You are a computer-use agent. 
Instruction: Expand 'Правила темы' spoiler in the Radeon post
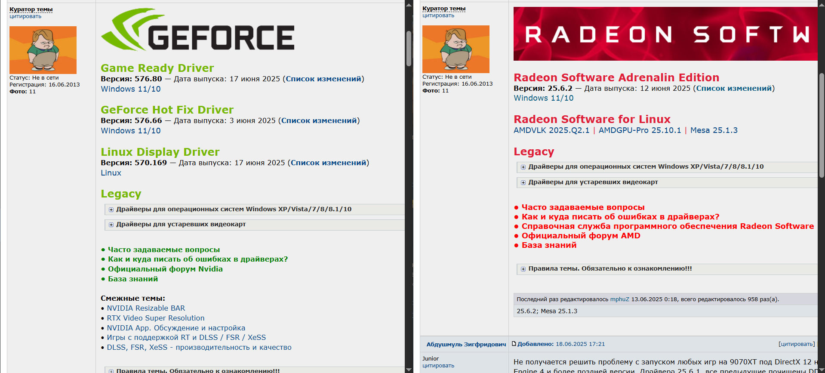click(x=523, y=269)
